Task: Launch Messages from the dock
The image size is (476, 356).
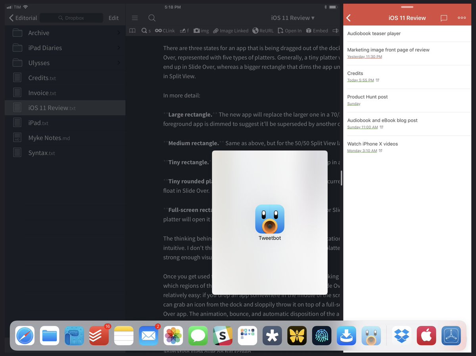Action: (x=198, y=336)
